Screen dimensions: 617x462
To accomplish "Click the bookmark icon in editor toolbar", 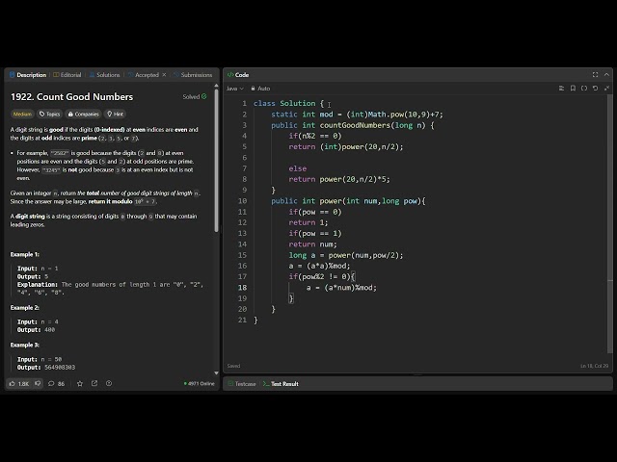I will (573, 89).
